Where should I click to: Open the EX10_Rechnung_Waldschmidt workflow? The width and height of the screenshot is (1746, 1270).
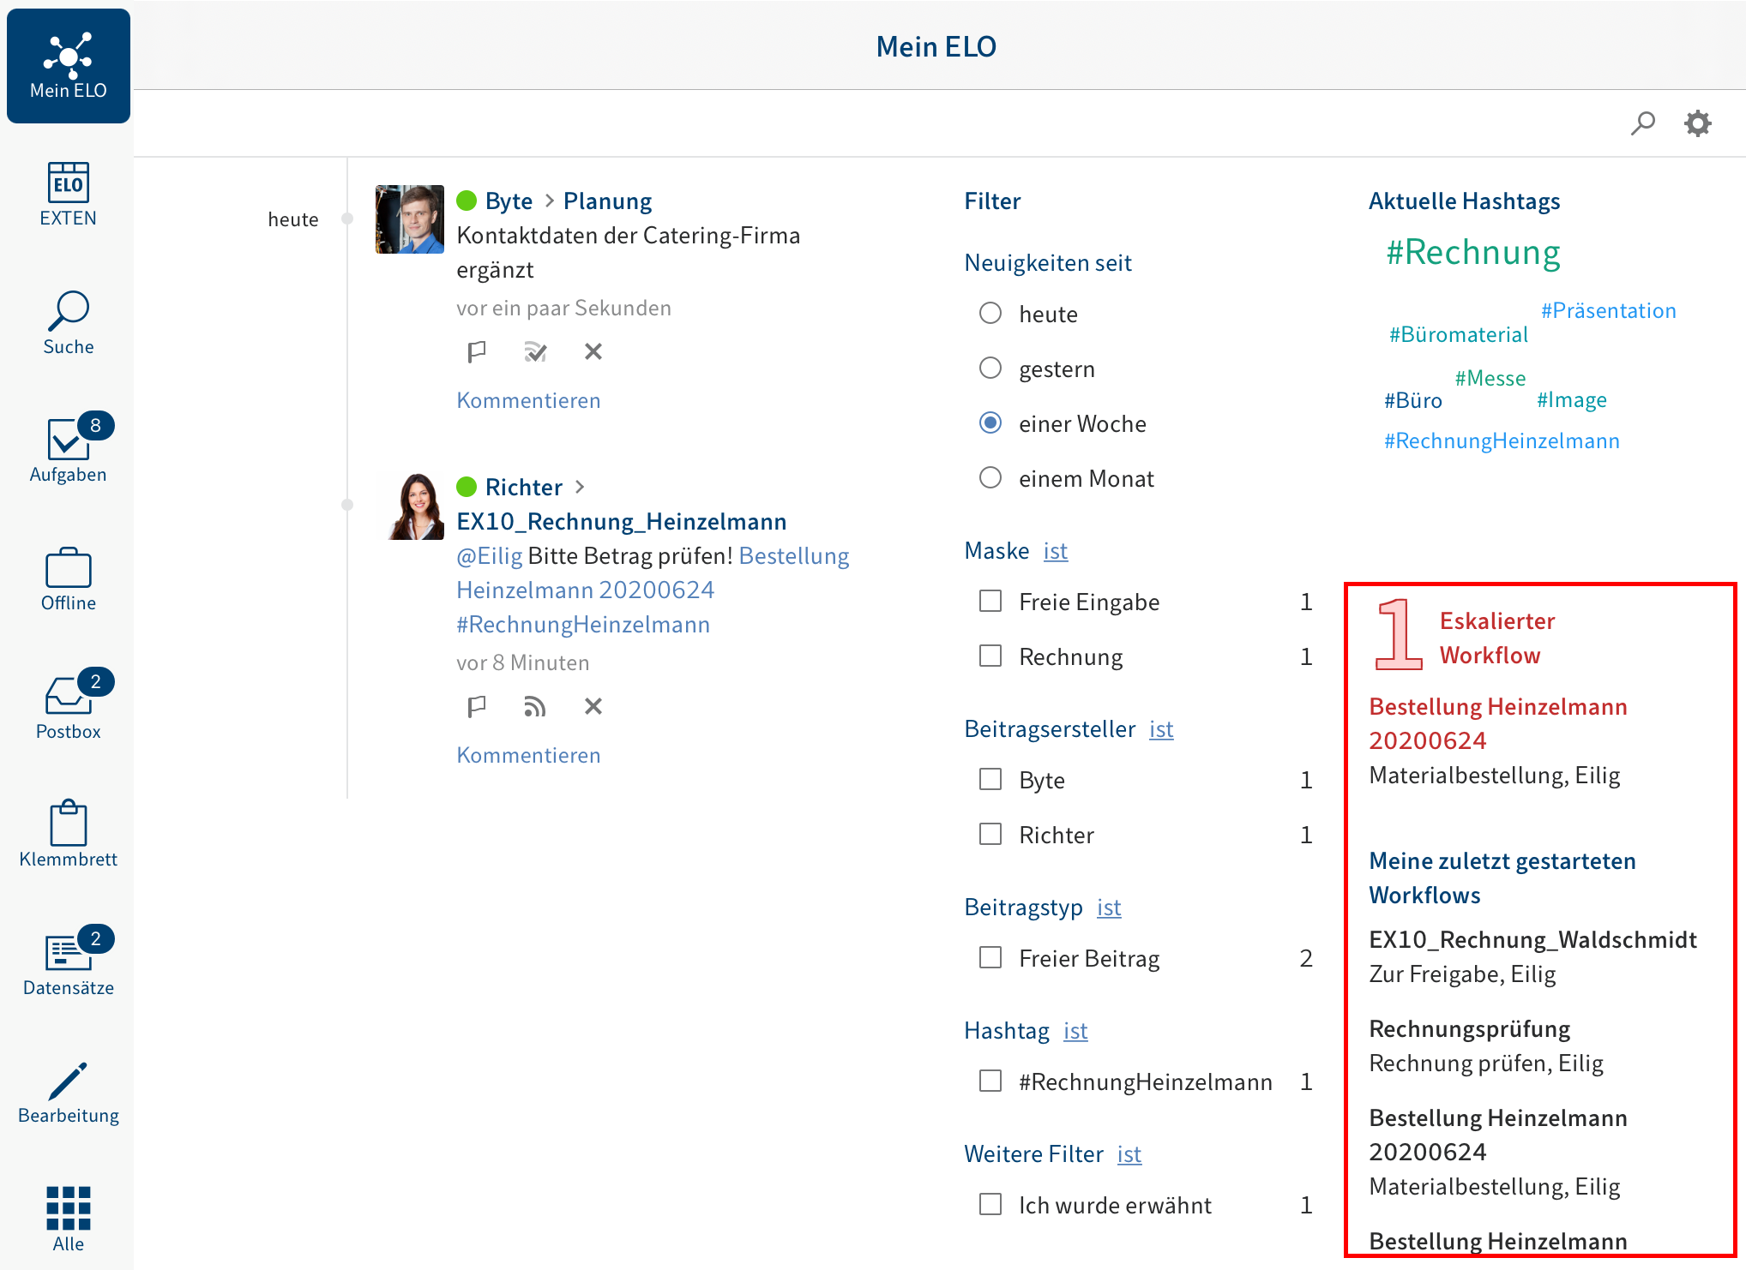pyautogui.click(x=1533, y=940)
